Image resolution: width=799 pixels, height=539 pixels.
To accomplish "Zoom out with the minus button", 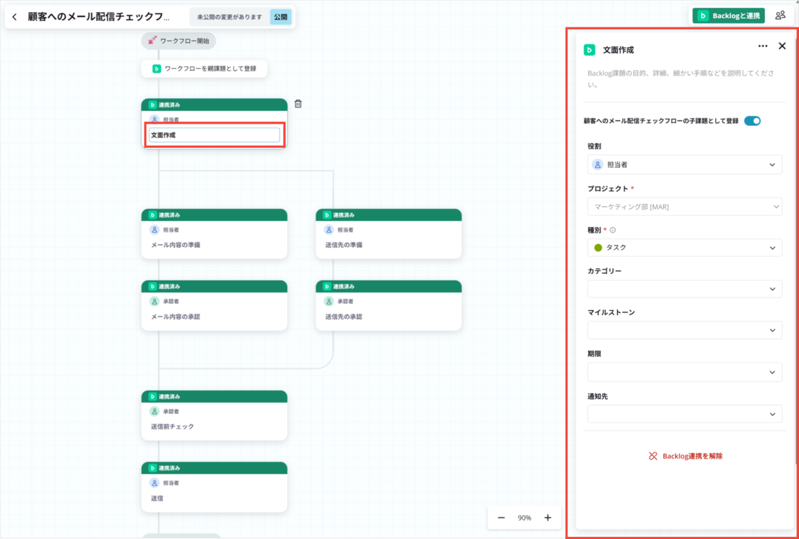I will pyautogui.click(x=501, y=518).
